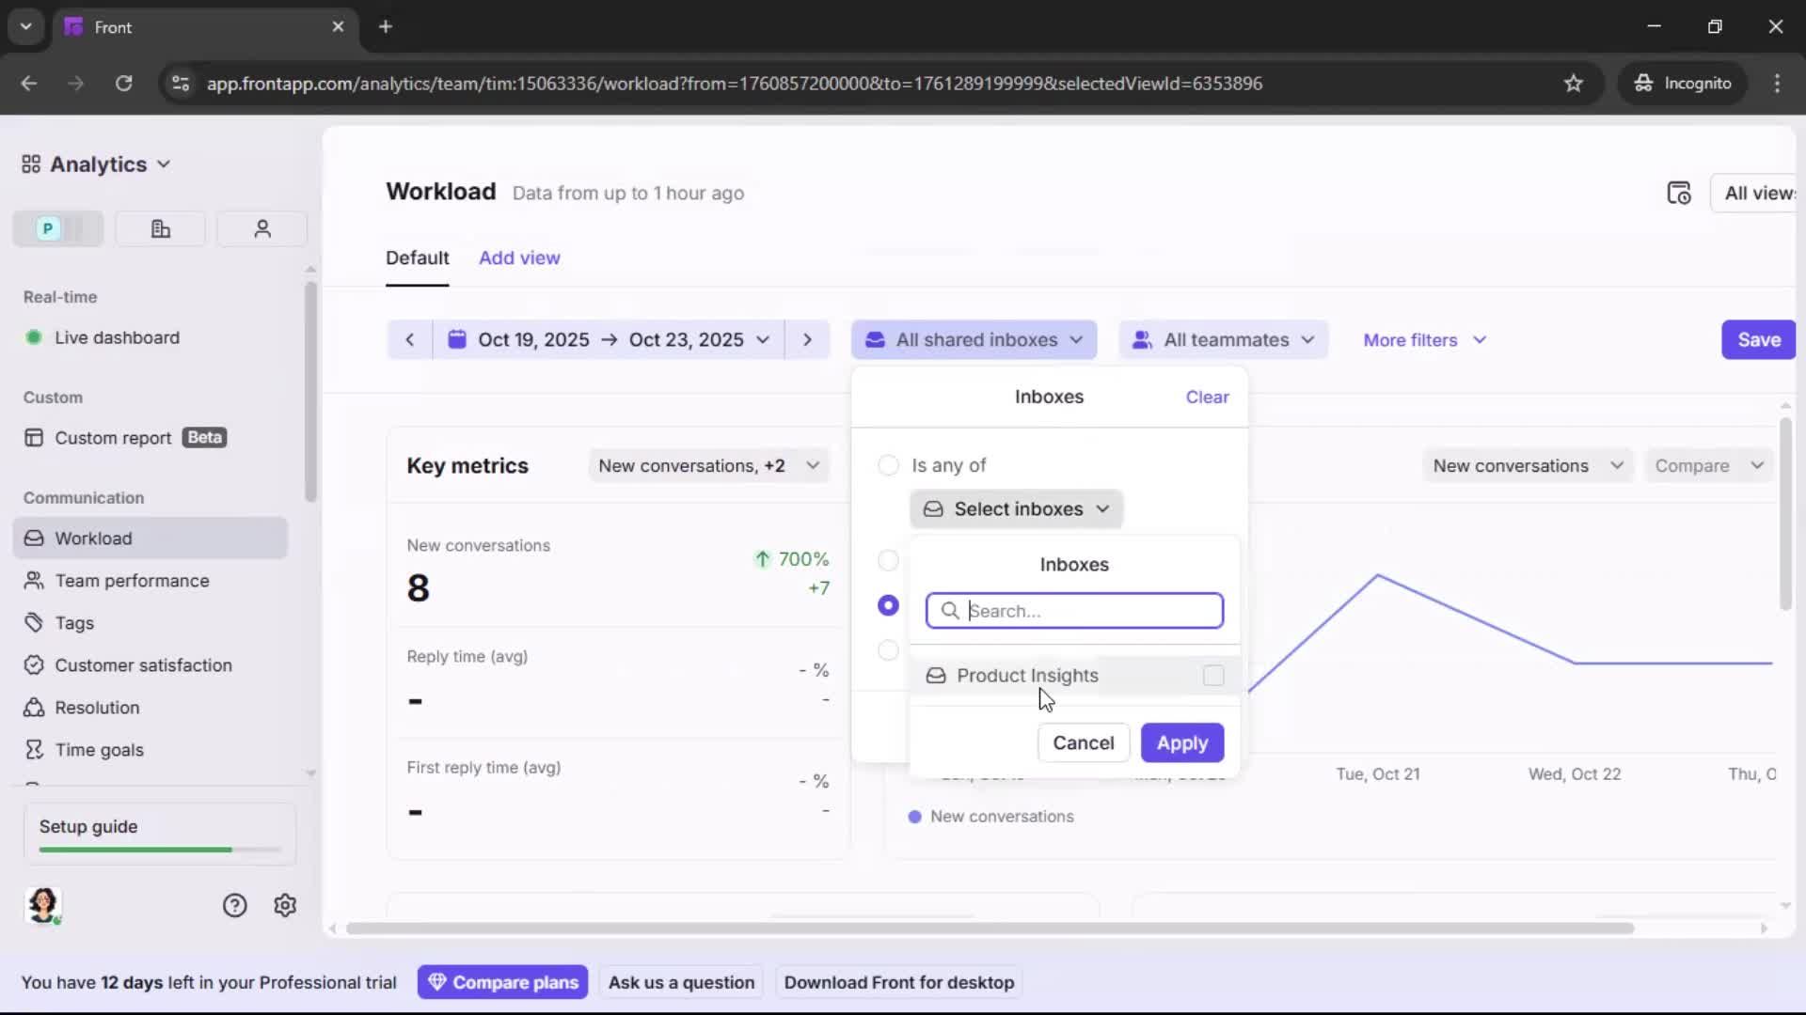The image size is (1806, 1015).
Task: Select the 'Is any of' radio button
Action: pyautogui.click(x=888, y=465)
